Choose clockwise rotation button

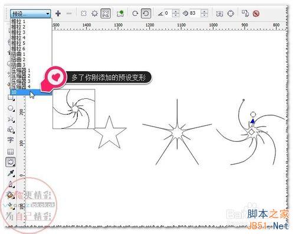pyautogui.click(x=135, y=14)
